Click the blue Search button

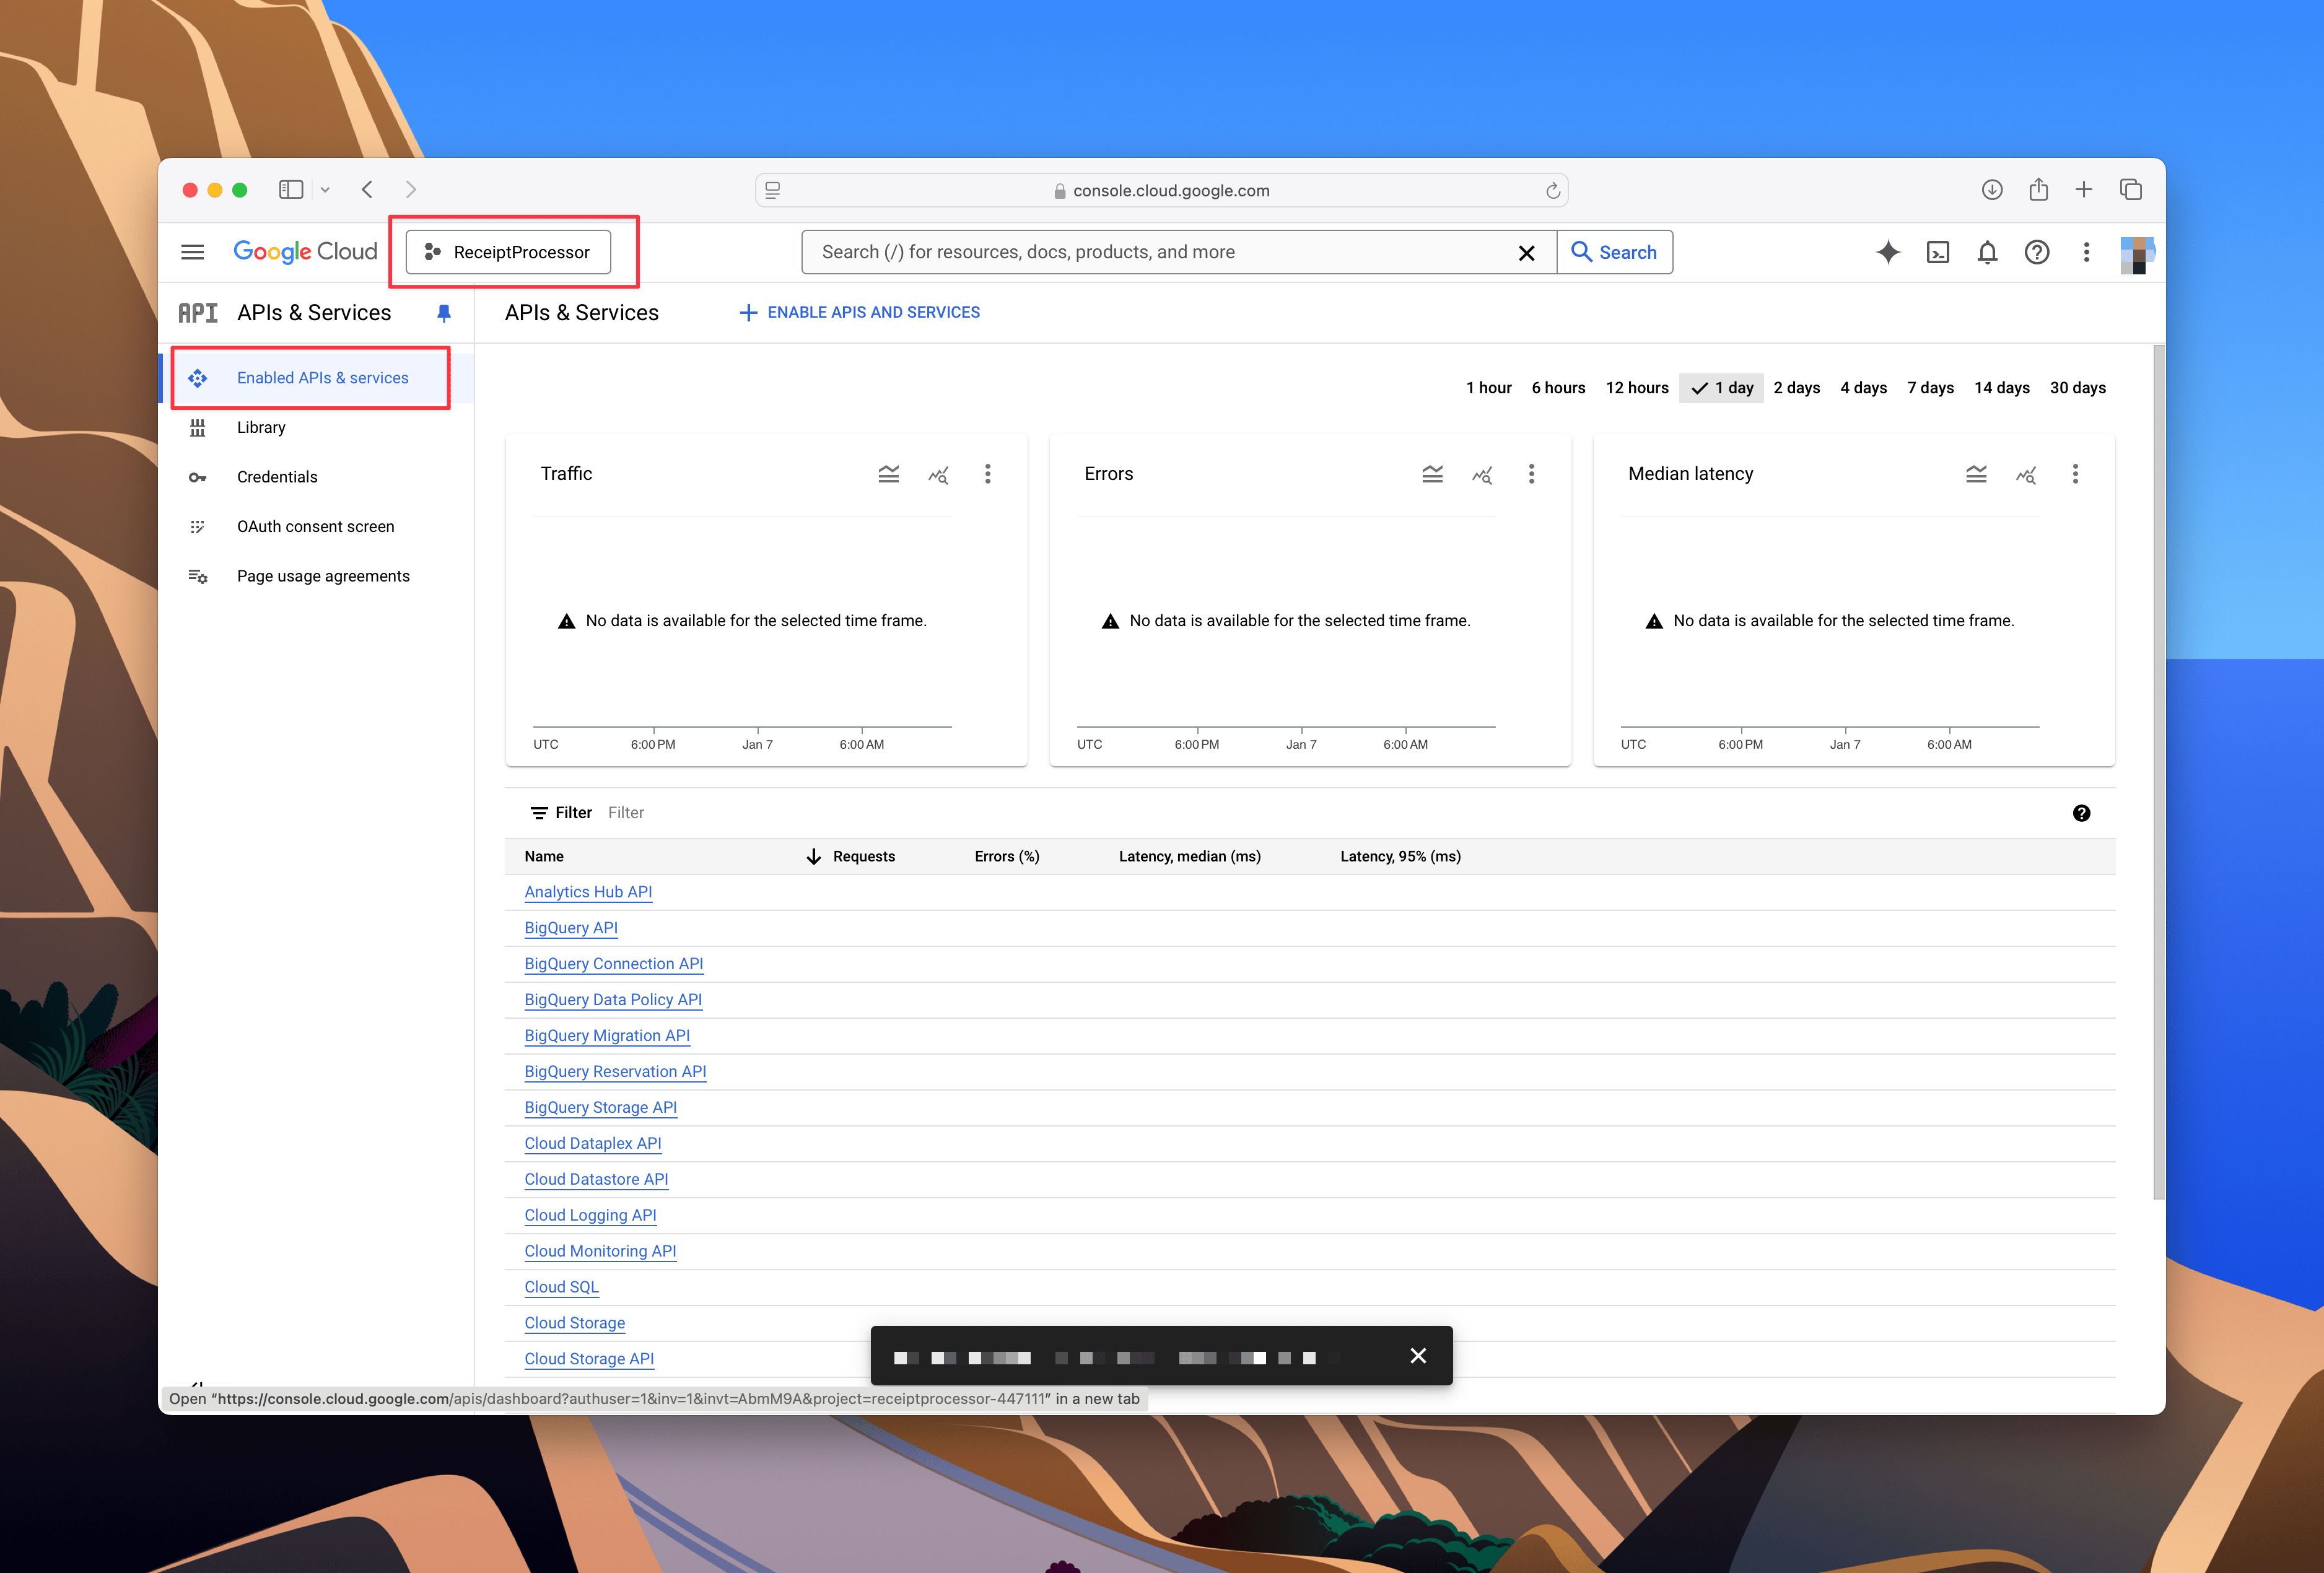point(1614,252)
